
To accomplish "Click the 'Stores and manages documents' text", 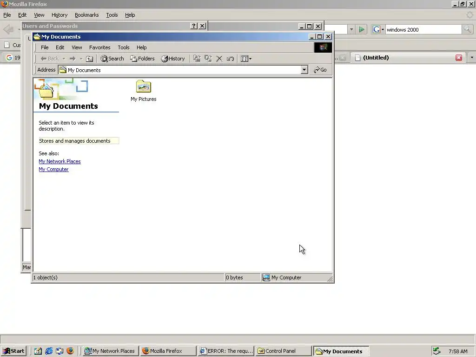I will tap(75, 141).
